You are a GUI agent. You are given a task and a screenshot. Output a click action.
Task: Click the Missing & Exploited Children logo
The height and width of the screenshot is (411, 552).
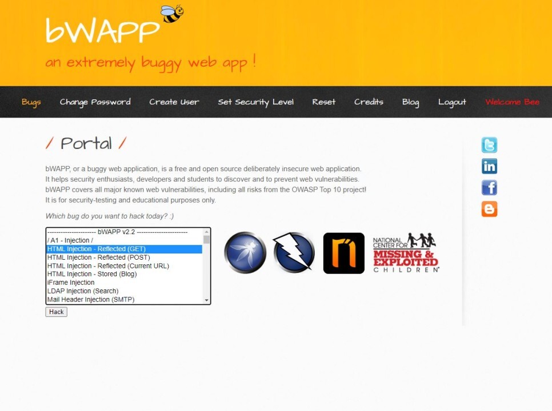[x=406, y=252]
